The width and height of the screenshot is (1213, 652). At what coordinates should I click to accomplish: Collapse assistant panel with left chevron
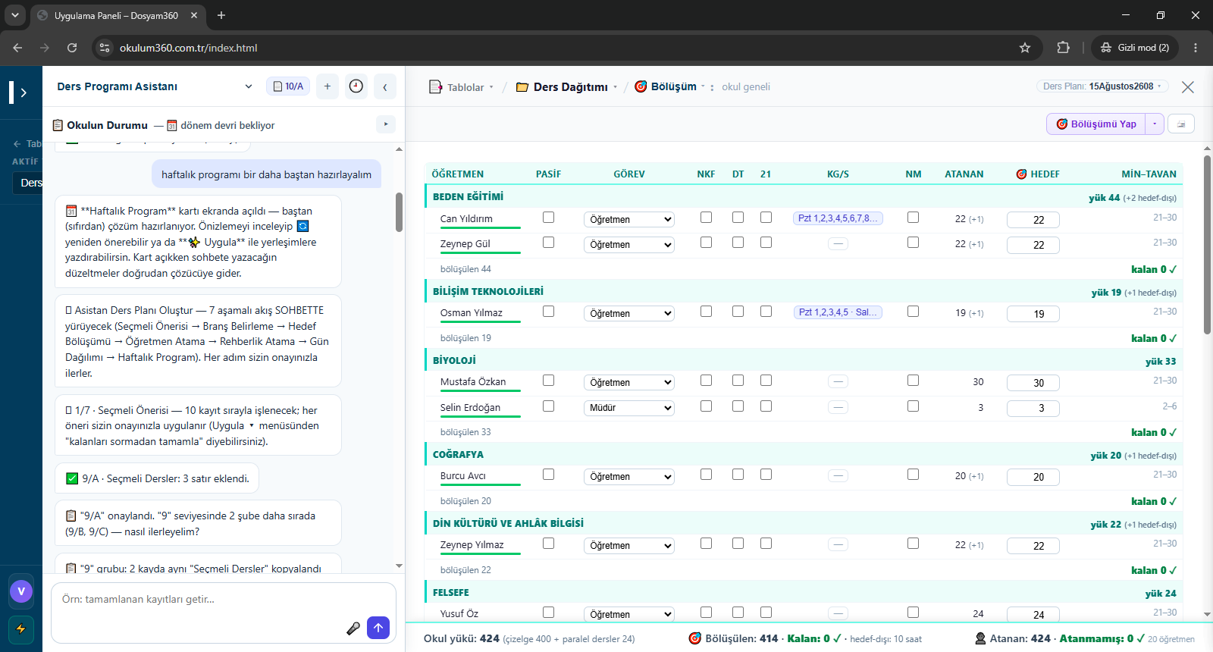click(x=385, y=86)
